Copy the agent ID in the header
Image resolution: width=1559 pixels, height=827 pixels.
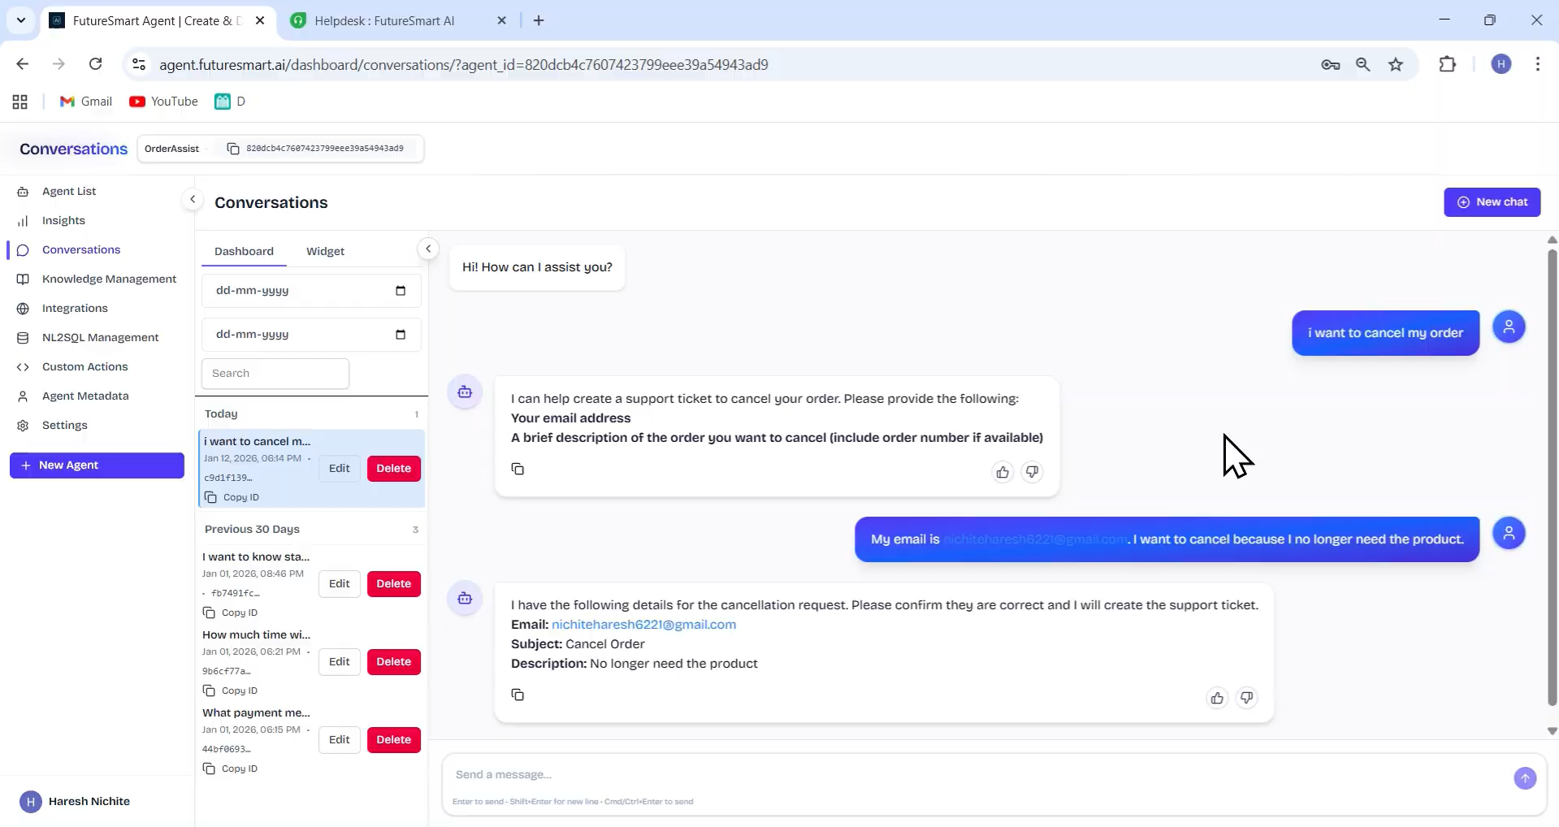pos(233,149)
